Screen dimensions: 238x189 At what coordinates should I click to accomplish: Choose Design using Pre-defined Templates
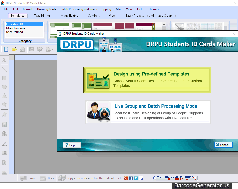(147, 80)
